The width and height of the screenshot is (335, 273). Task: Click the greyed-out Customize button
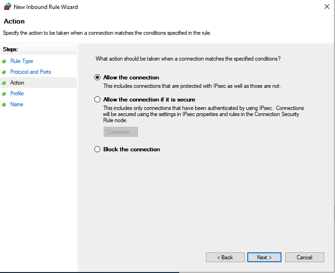click(121, 132)
